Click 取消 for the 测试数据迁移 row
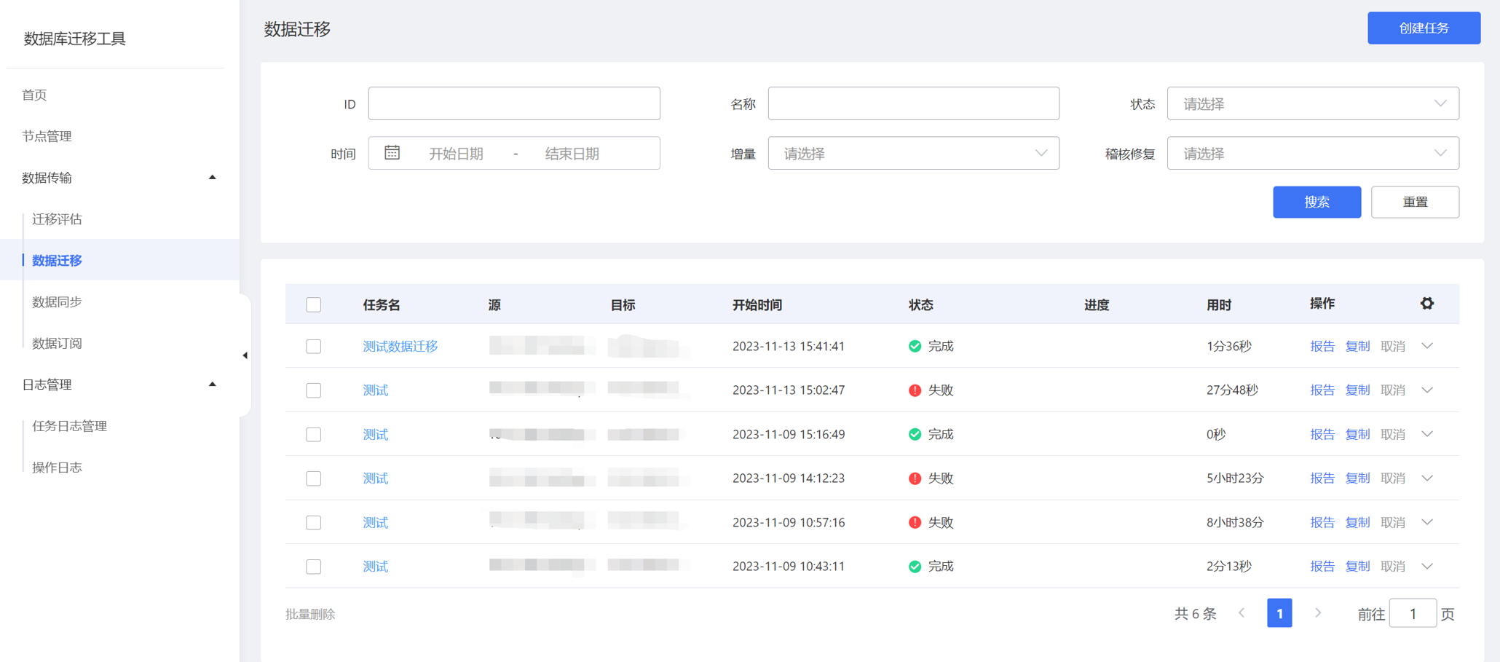This screenshot has width=1500, height=662. (1393, 346)
